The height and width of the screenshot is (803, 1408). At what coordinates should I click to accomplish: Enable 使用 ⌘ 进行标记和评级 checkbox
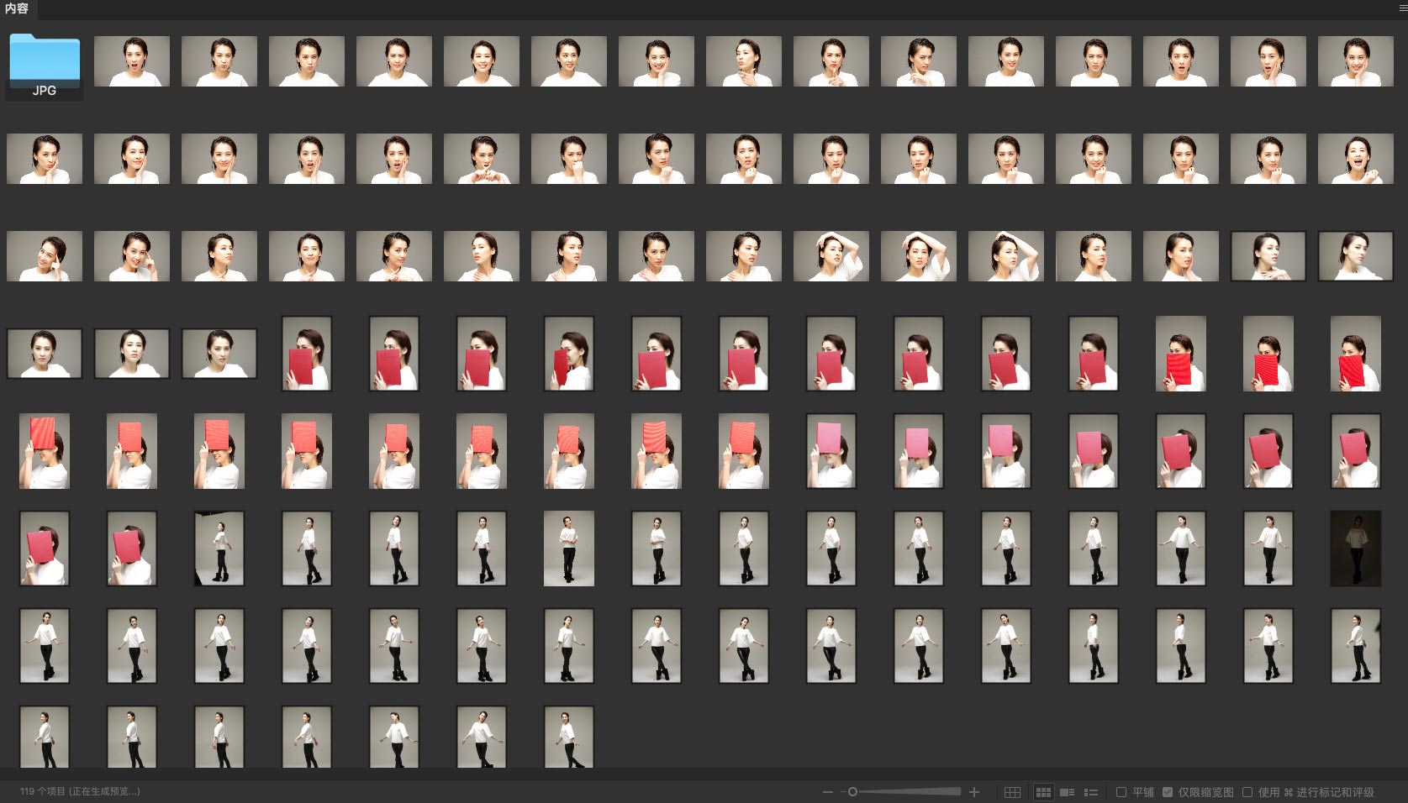coord(1247,792)
